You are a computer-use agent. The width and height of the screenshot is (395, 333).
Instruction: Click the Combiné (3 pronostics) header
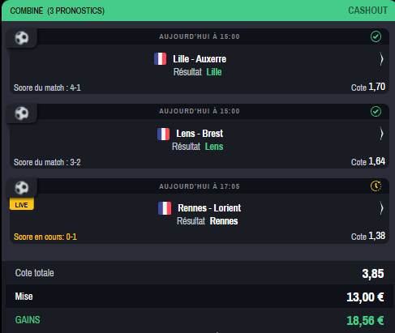(x=58, y=11)
